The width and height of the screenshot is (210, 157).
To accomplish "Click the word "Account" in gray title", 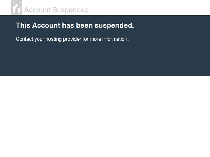I will point(37,10).
